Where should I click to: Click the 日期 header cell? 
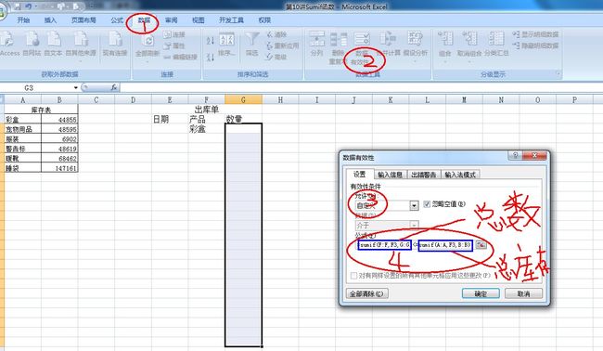170,120
